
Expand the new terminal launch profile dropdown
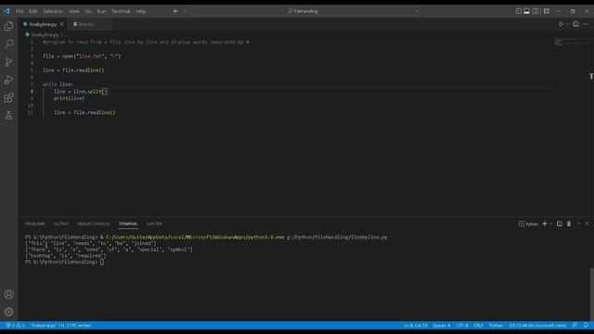tap(550, 224)
